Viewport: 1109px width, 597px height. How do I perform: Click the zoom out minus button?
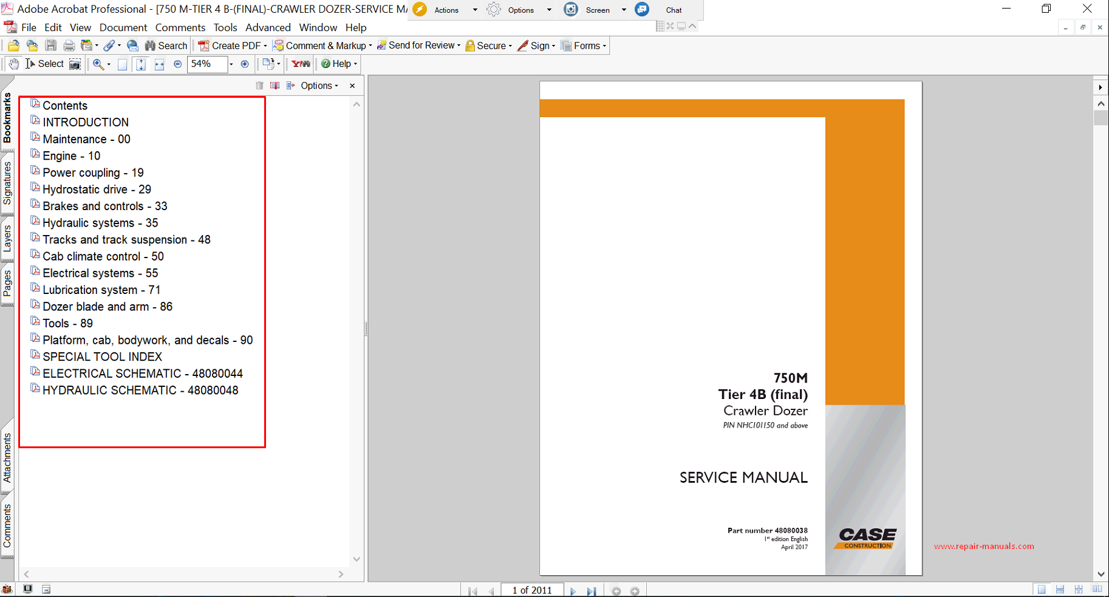178,64
